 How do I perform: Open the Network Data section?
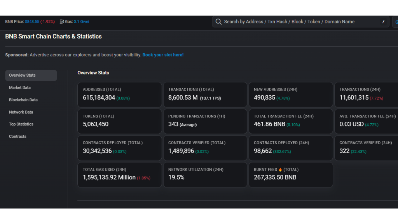[21, 112]
